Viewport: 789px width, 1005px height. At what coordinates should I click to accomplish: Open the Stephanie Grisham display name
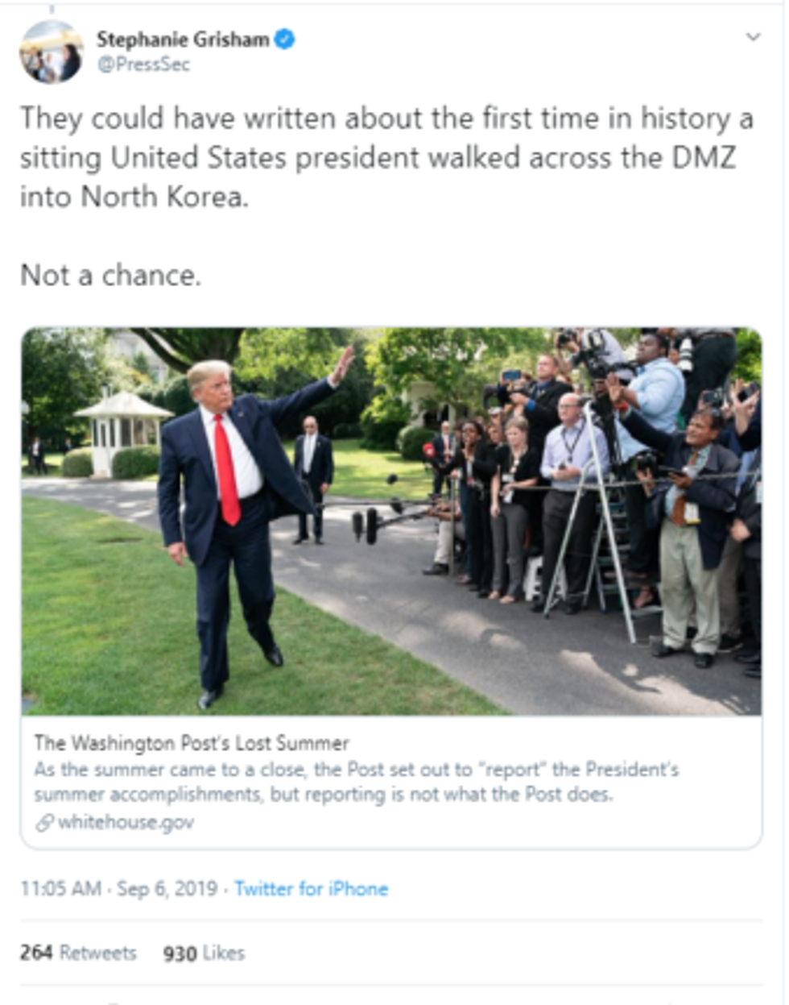tap(183, 39)
